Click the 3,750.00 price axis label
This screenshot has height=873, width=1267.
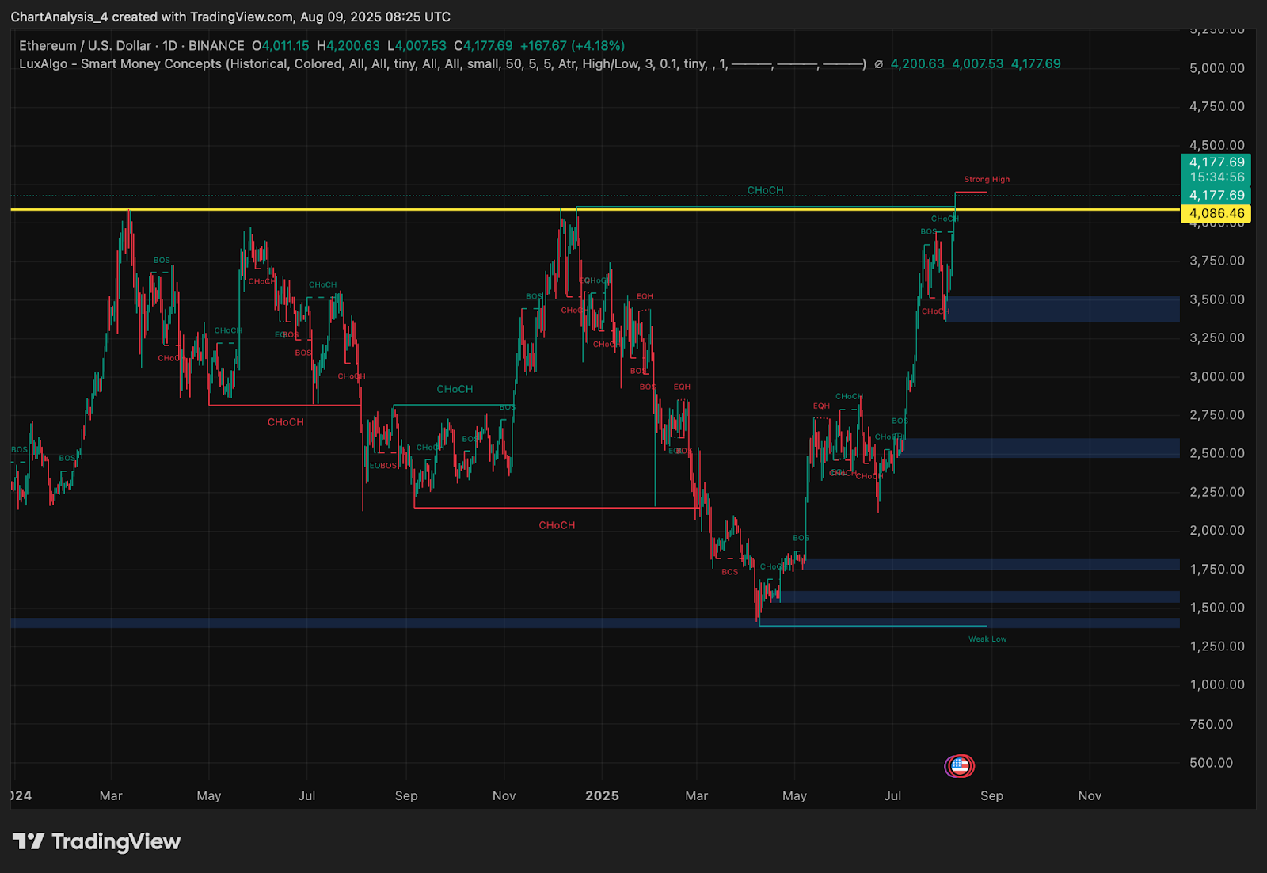coord(1216,261)
